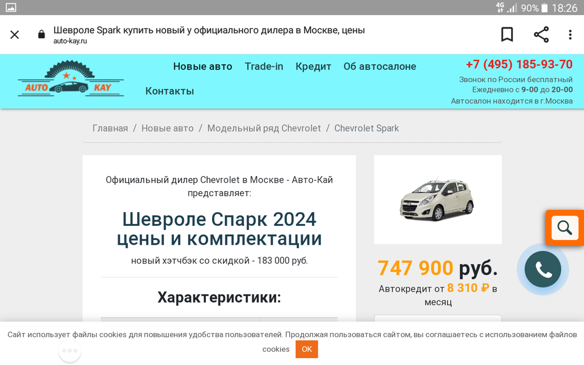Open the share icon in toolbar
This screenshot has width=584, height=365.
click(x=541, y=35)
